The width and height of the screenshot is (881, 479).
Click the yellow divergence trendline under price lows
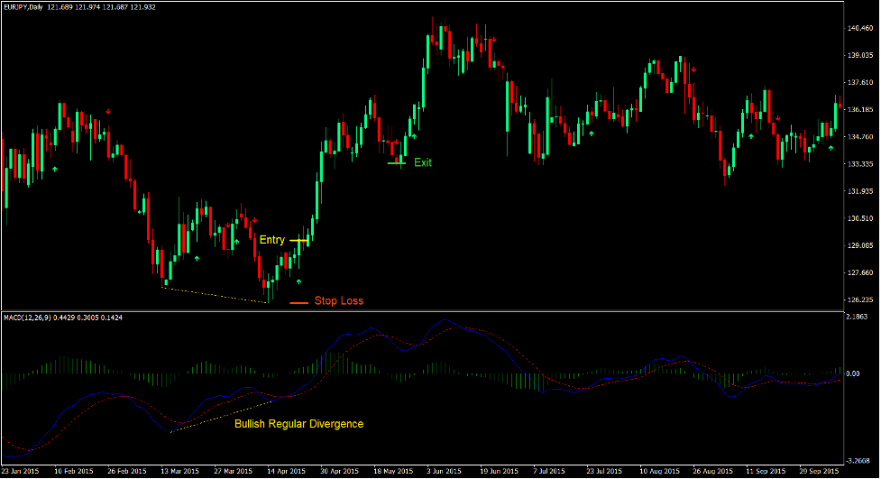[214, 295]
